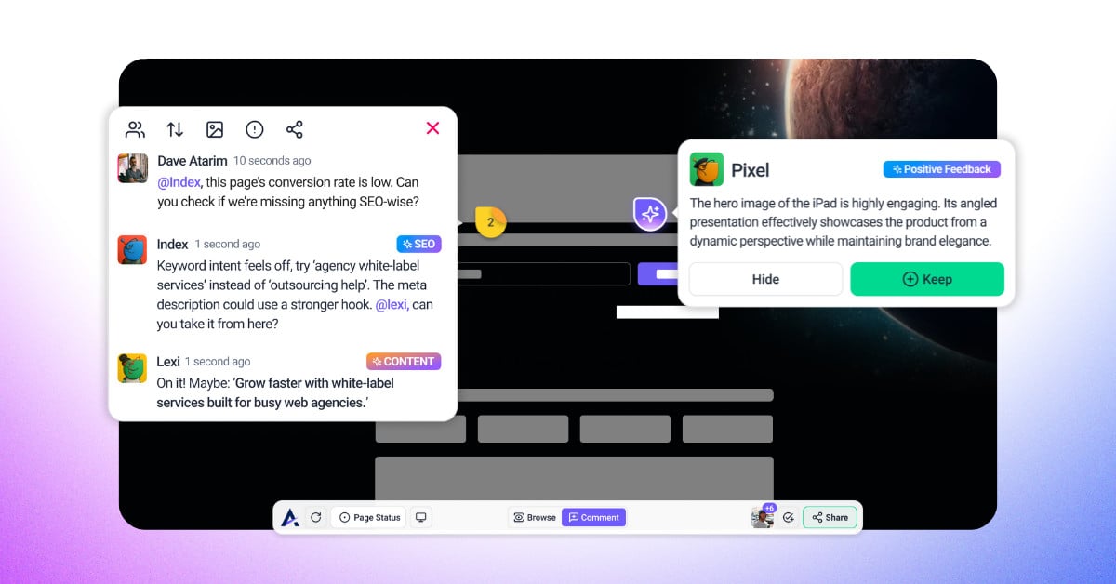
Task: Open the Page Status dropdown
Action: click(370, 518)
